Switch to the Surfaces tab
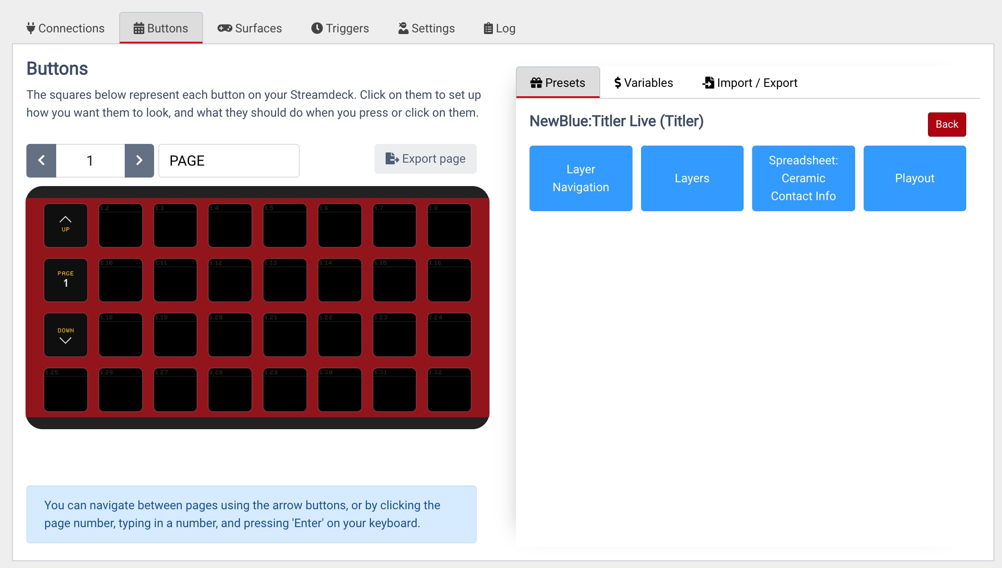Viewport: 1002px width, 568px height. [249, 28]
